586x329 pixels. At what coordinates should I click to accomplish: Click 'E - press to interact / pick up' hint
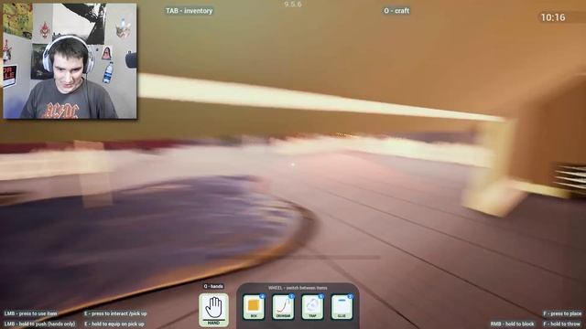115,313
